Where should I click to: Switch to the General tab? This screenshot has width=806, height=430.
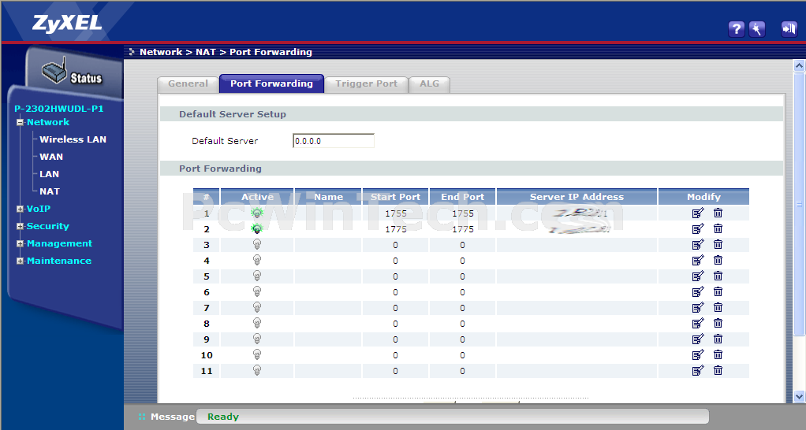pyautogui.click(x=188, y=84)
